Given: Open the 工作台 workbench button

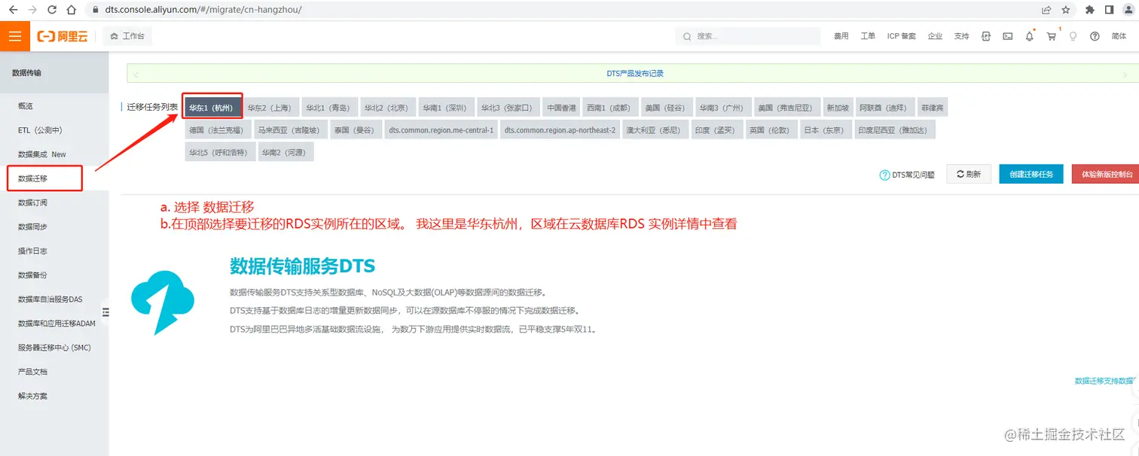Looking at the screenshot, I should pyautogui.click(x=127, y=36).
